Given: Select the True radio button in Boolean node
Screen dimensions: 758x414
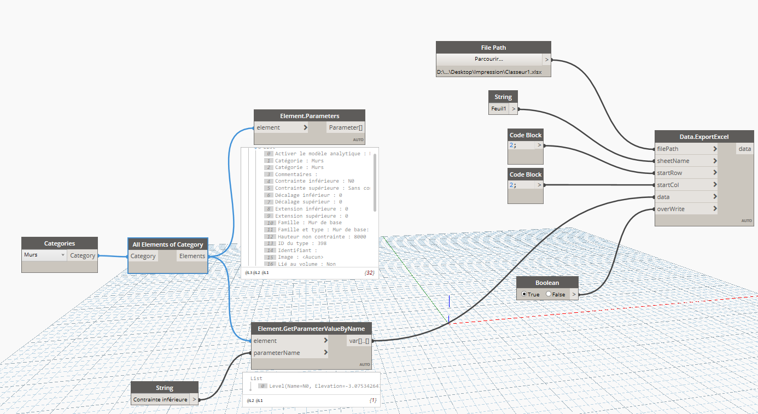Looking at the screenshot, I should click(x=524, y=294).
